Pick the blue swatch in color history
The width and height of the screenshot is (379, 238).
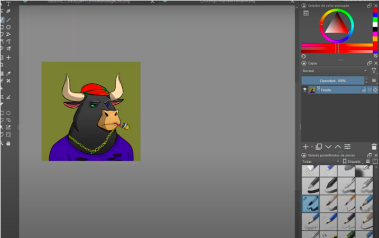click(375, 15)
